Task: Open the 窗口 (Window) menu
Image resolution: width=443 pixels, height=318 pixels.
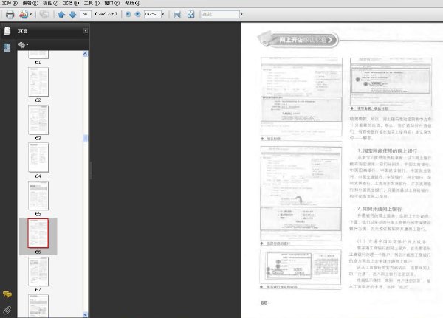Action: pos(112,3)
